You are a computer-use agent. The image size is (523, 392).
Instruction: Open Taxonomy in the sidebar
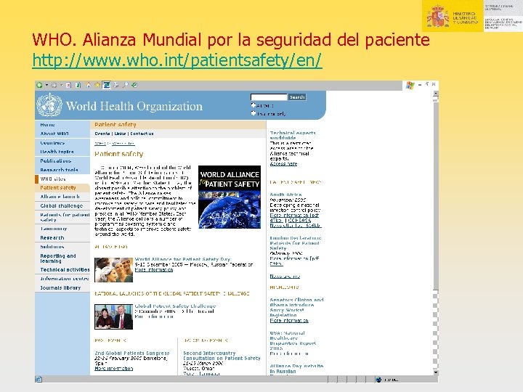pyautogui.click(x=54, y=229)
